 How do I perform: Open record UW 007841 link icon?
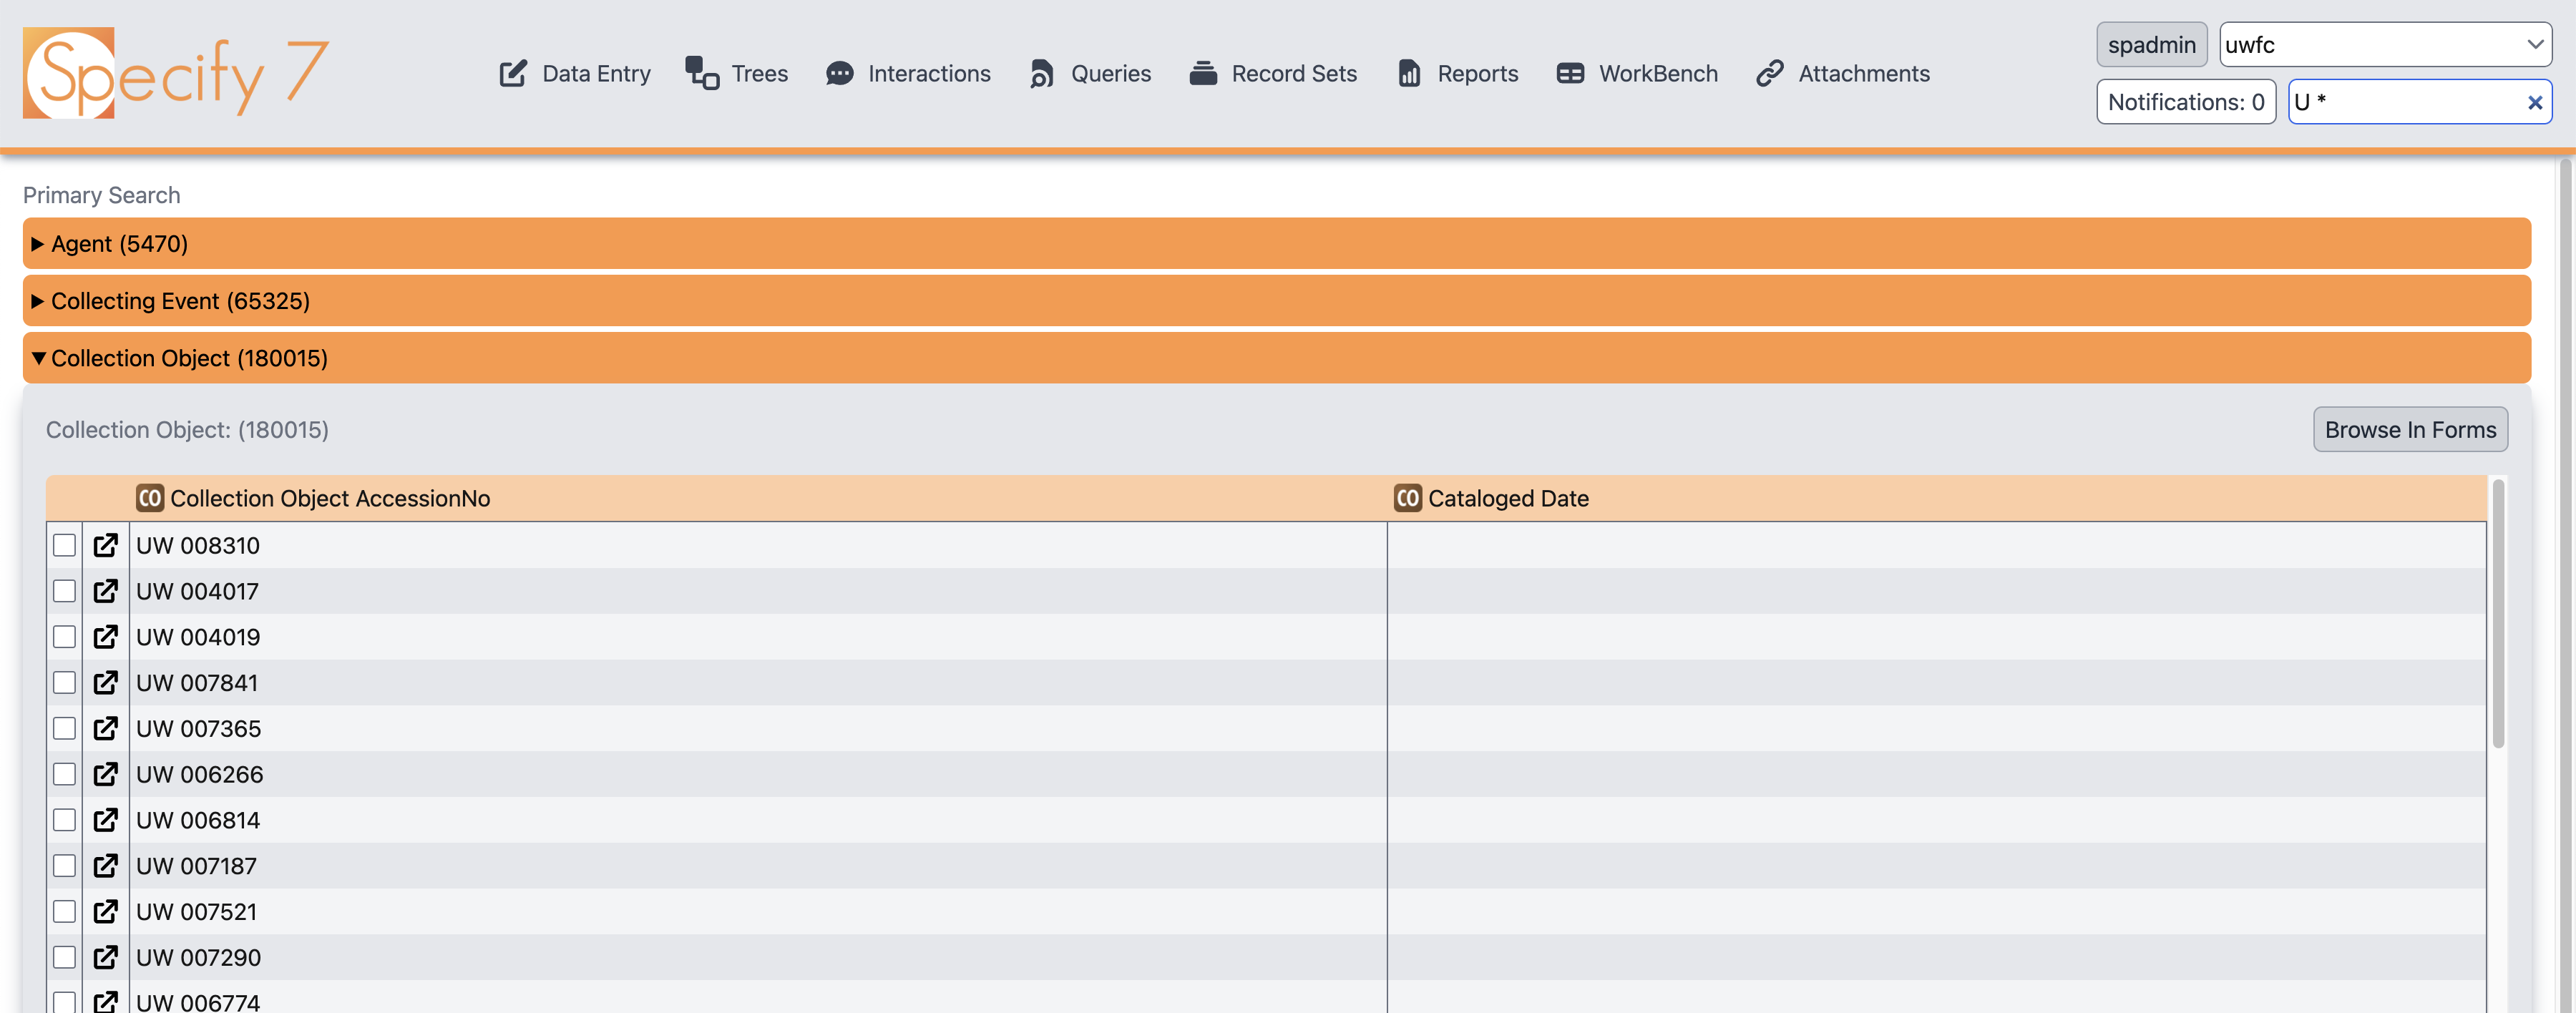(105, 683)
